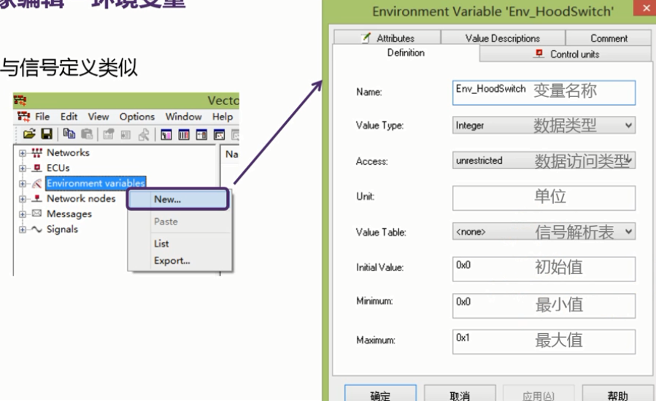Click the vertical-bars window view toolbar icon
Screen dimensions: 656x401
pos(184,135)
